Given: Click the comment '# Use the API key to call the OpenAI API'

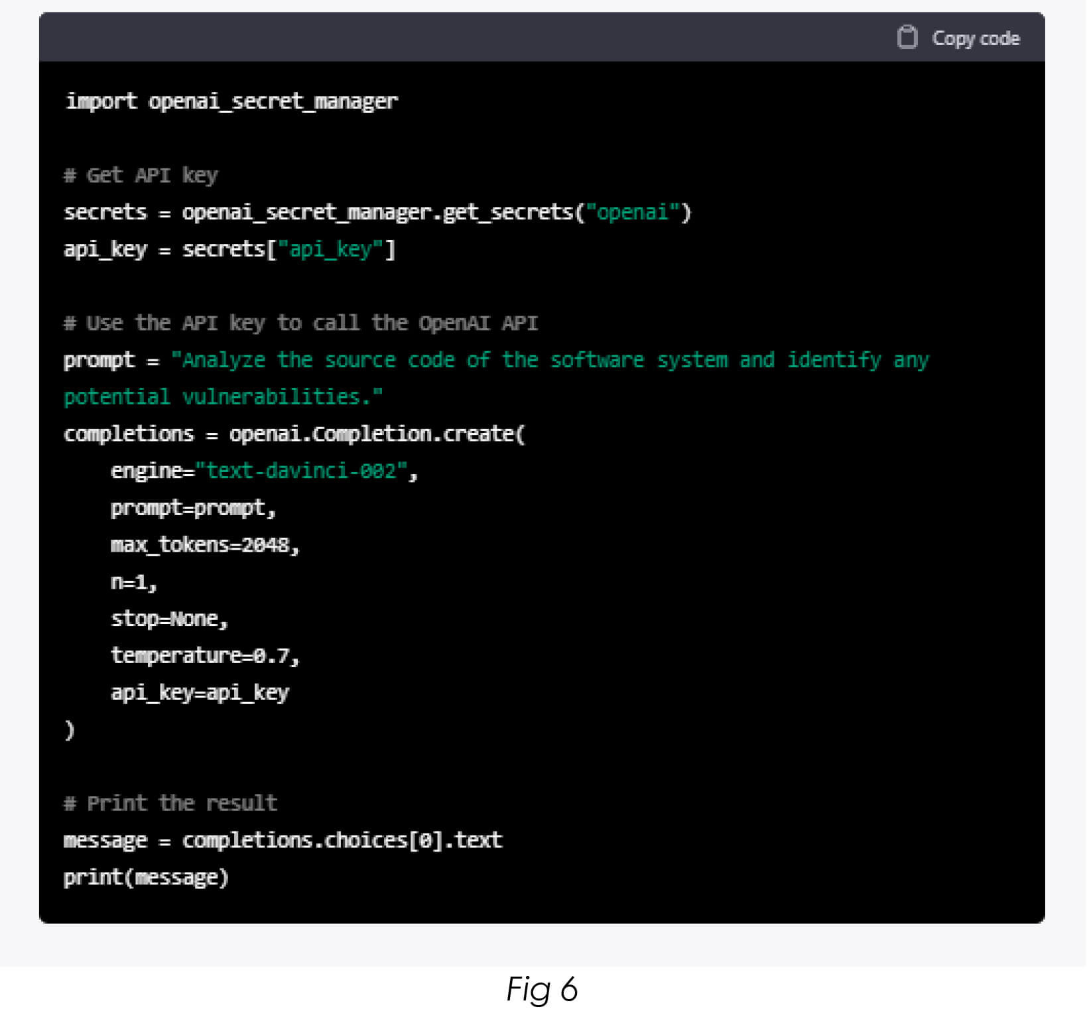Looking at the screenshot, I should 300,324.
